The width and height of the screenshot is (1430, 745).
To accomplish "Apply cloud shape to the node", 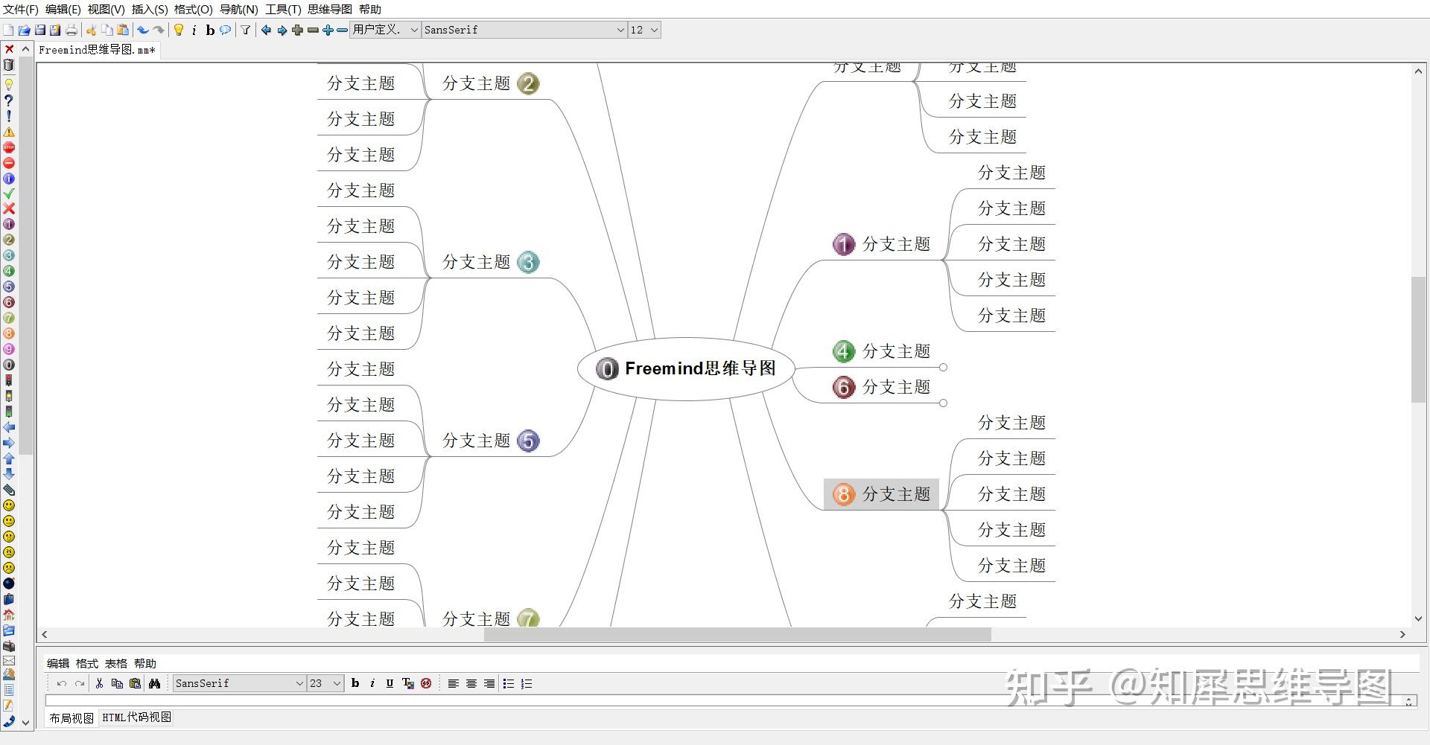I will pos(225,30).
